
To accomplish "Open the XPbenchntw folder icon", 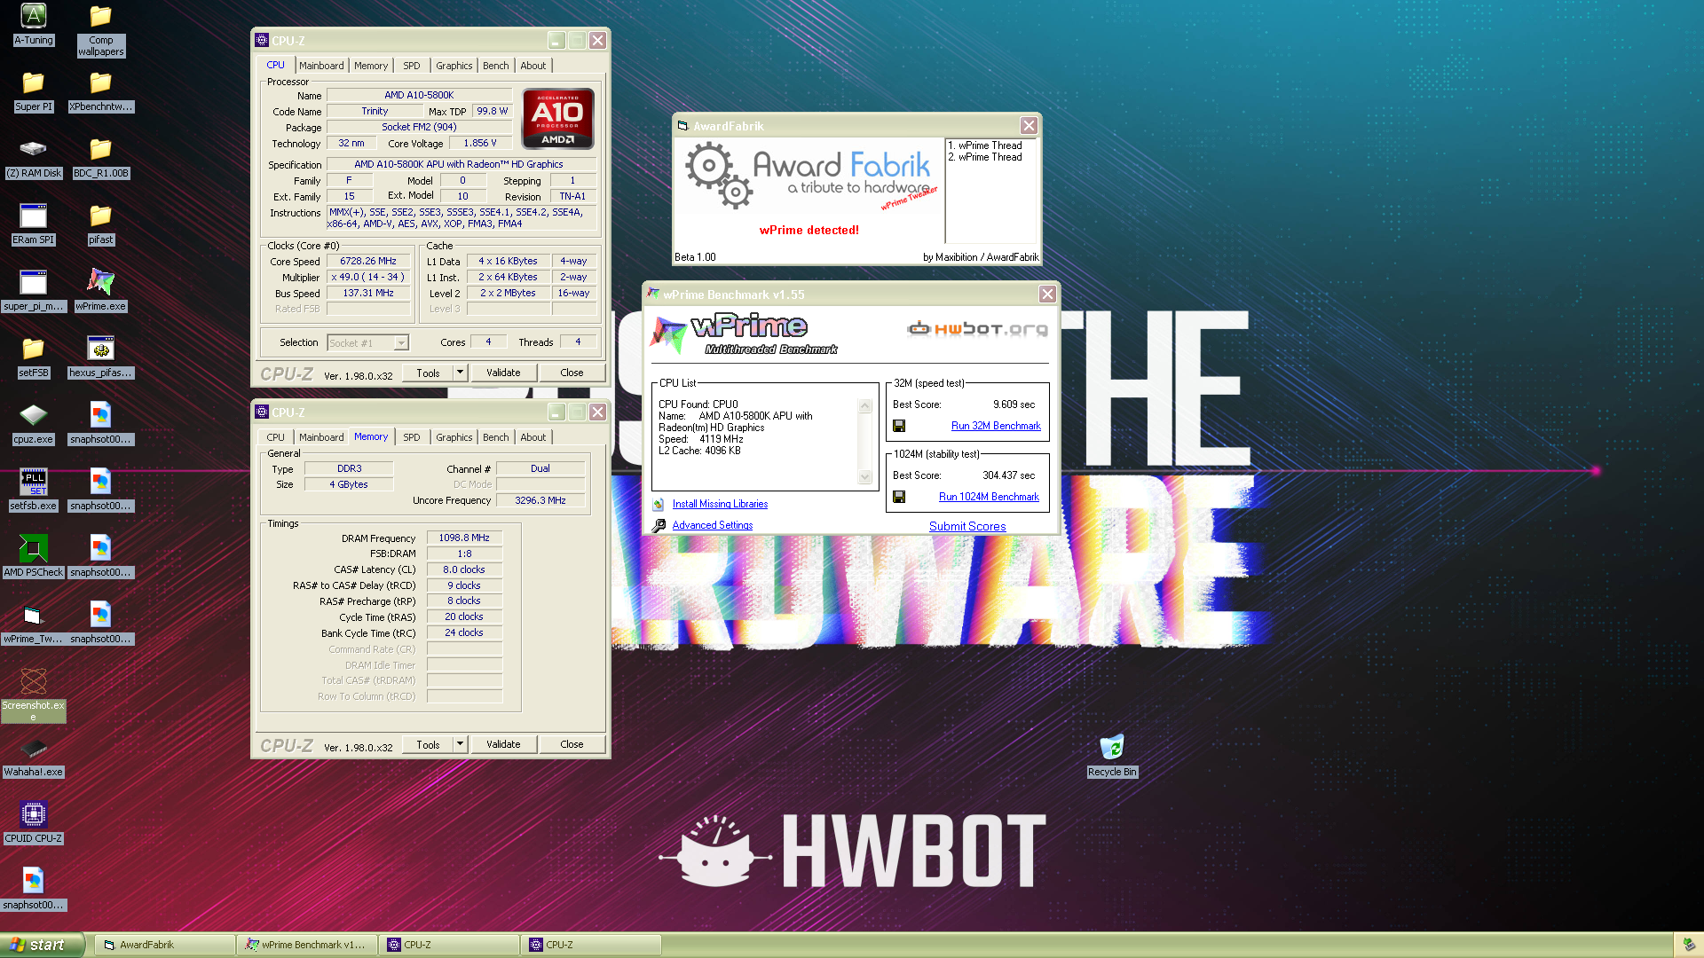I will (x=101, y=90).
